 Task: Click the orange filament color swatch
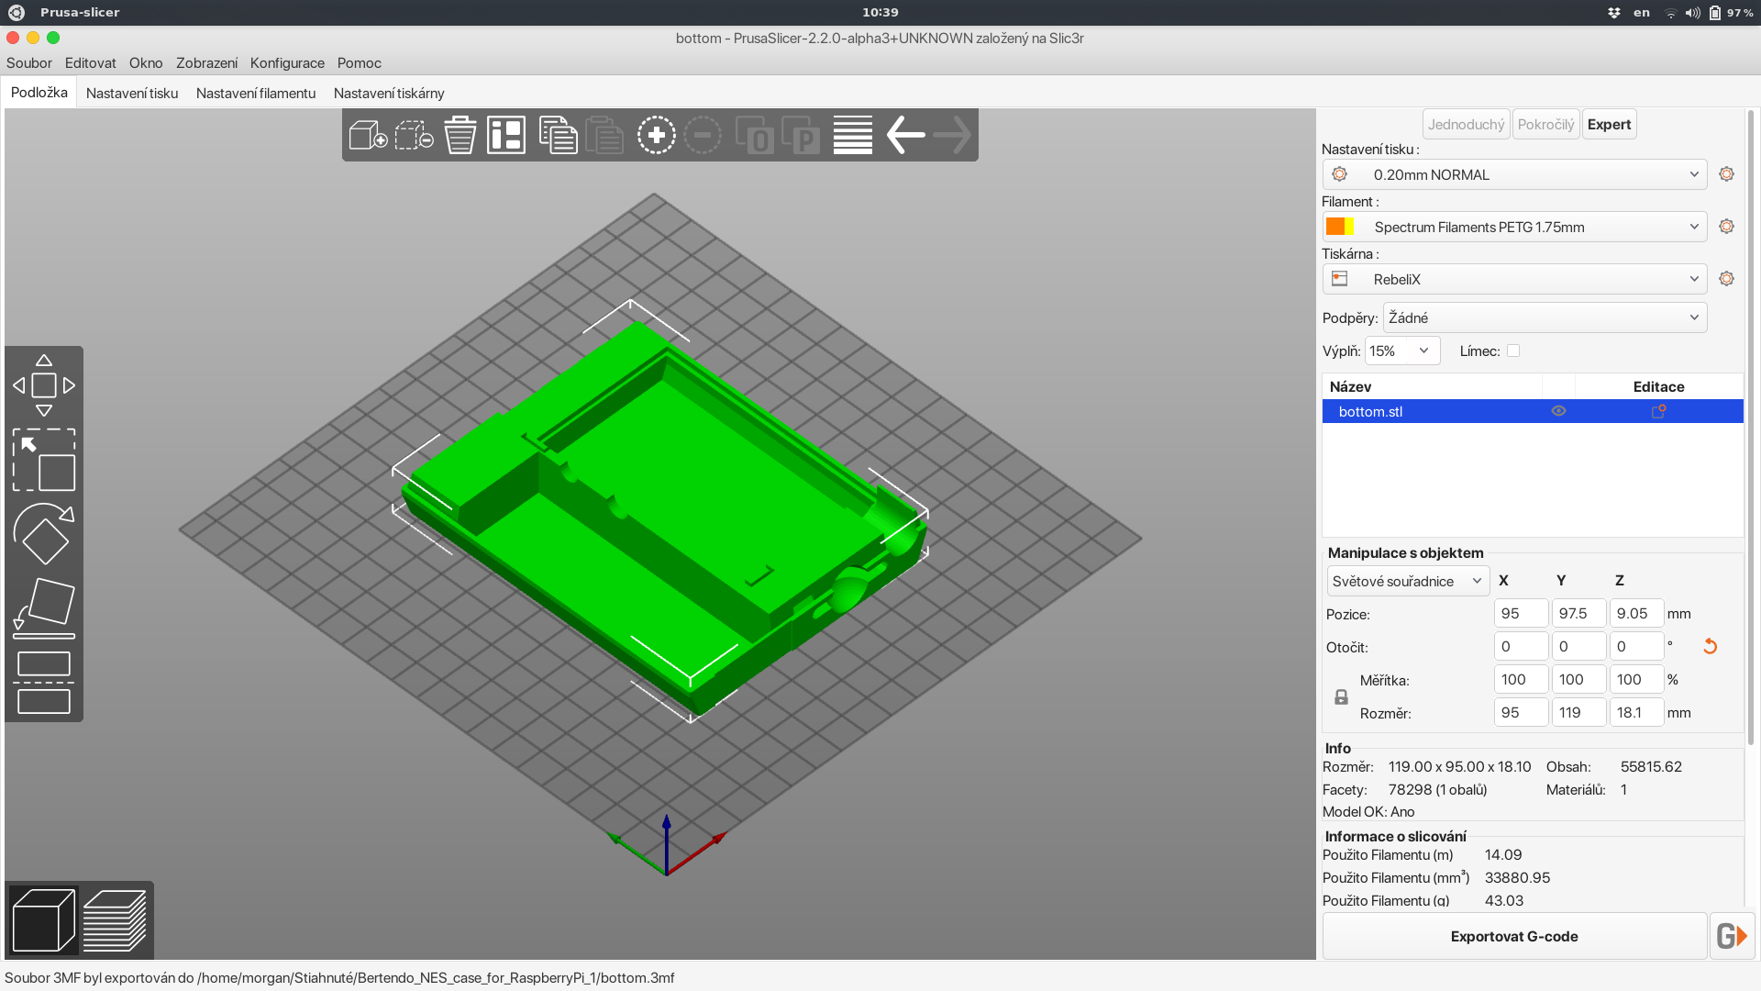[x=1335, y=227]
